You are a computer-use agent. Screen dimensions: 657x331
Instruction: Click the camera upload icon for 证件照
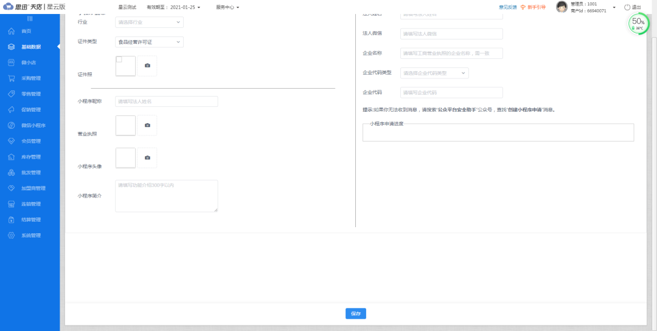[x=147, y=66]
